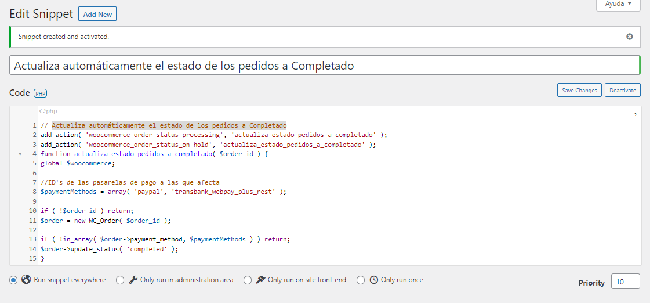Click the line 1 comment text

(164, 125)
